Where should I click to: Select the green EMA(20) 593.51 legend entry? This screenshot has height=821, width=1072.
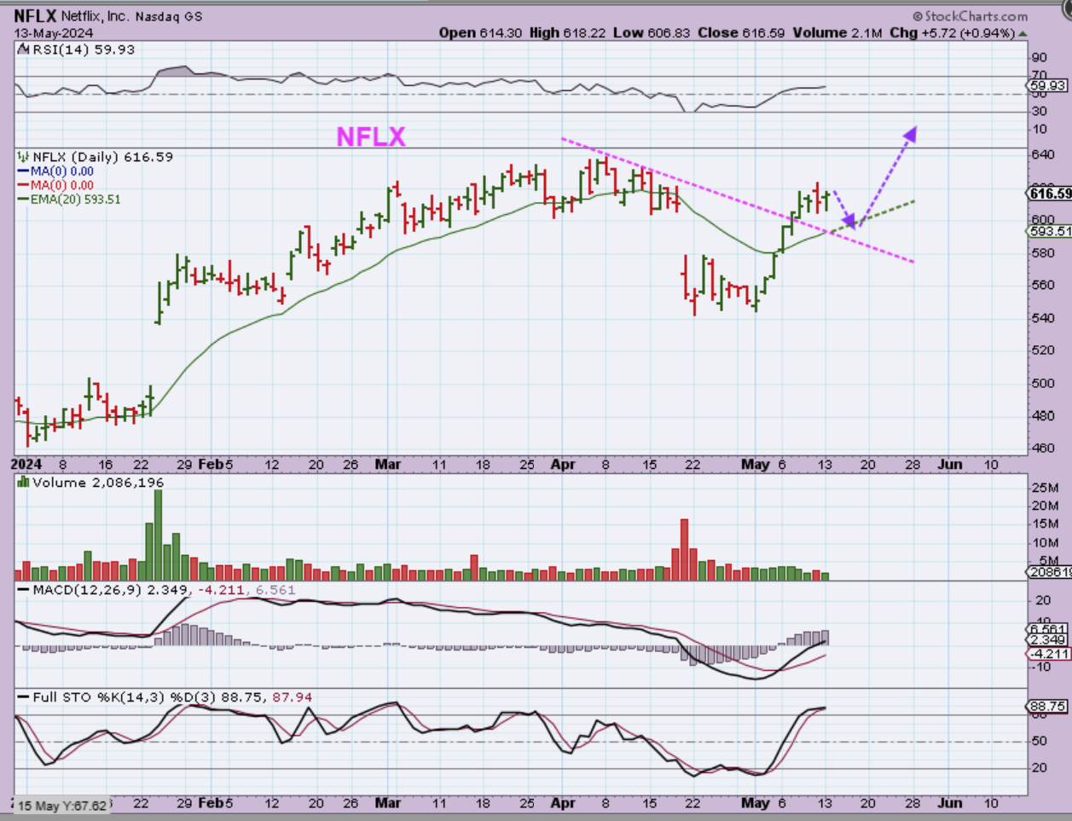click(x=70, y=199)
